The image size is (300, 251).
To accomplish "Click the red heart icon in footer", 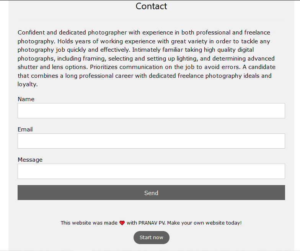I will (122, 223).
